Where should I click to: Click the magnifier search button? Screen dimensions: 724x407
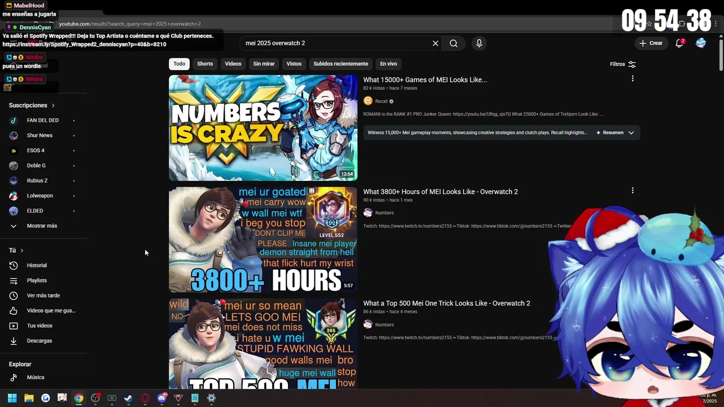click(x=454, y=44)
